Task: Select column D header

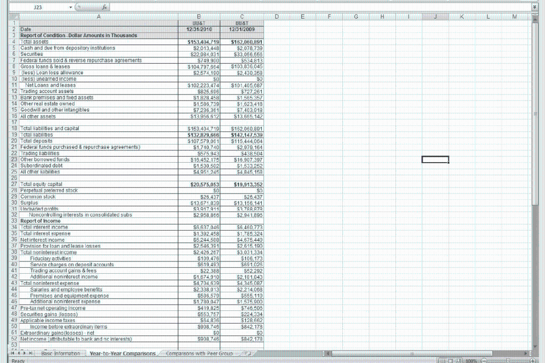Action: tap(277, 16)
